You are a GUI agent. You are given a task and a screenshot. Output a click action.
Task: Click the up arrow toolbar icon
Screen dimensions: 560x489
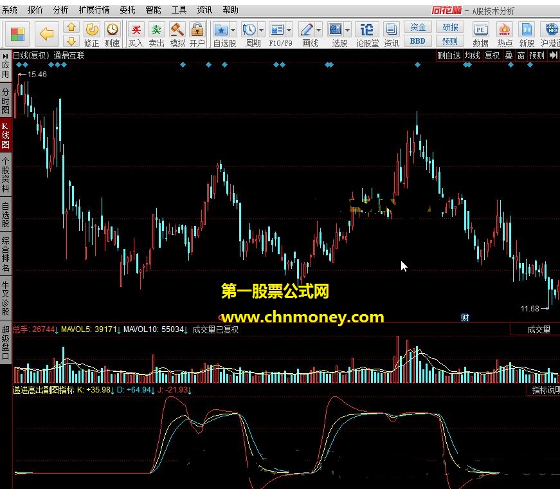[x=71, y=27]
